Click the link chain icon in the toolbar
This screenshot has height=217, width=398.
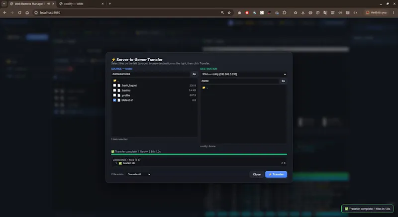tap(340, 12)
